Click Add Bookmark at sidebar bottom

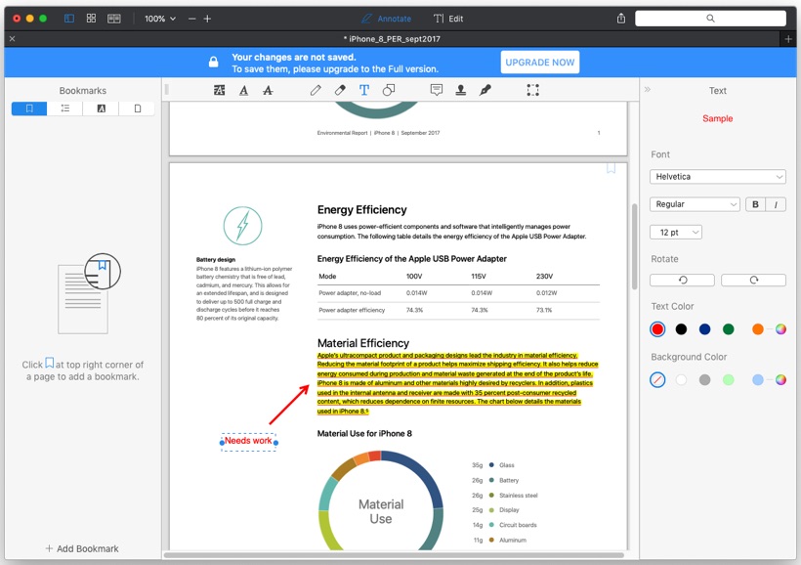[82, 548]
